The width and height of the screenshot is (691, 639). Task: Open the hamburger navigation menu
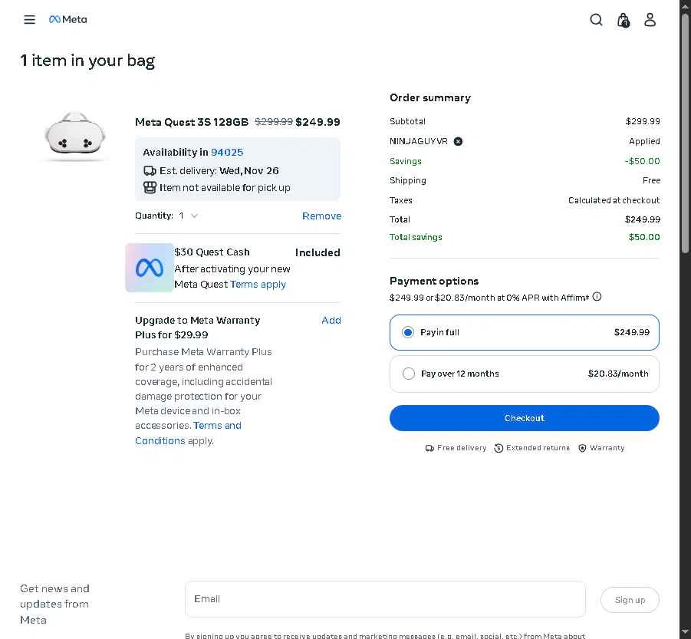point(29,20)
